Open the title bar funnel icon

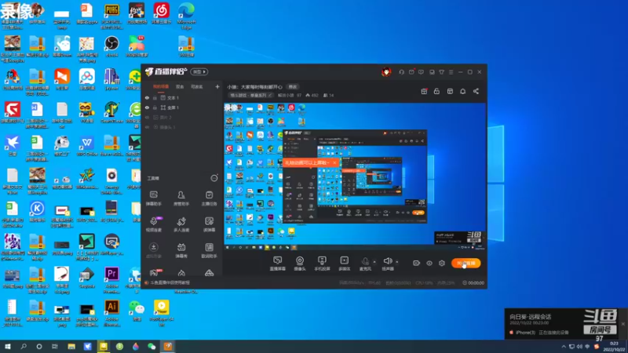pos(441,72)
